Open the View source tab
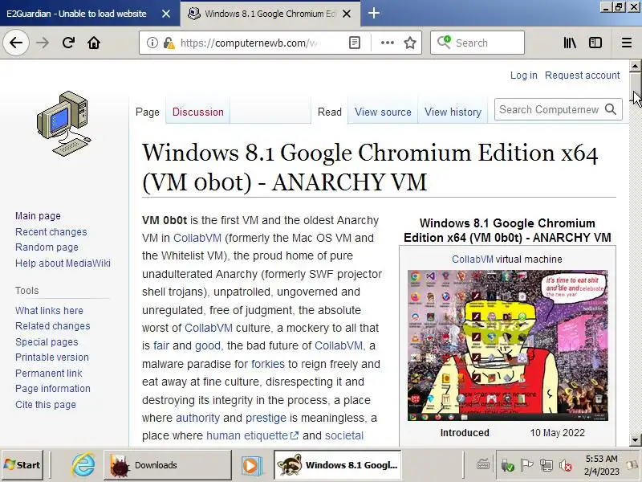642x482 pixels. pyautogui.click(x=383, y=112)
